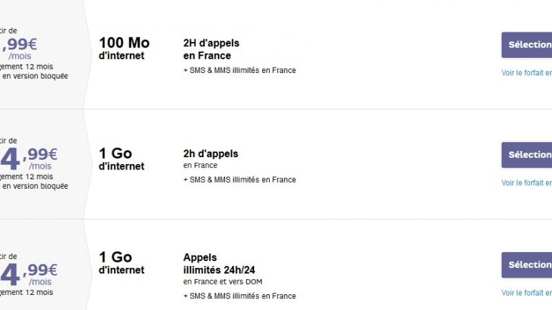Click '1 Go d'internet' in the Appels illimités row
The width and height of the screenshot is (552, 310).
(x=121, y=263)
